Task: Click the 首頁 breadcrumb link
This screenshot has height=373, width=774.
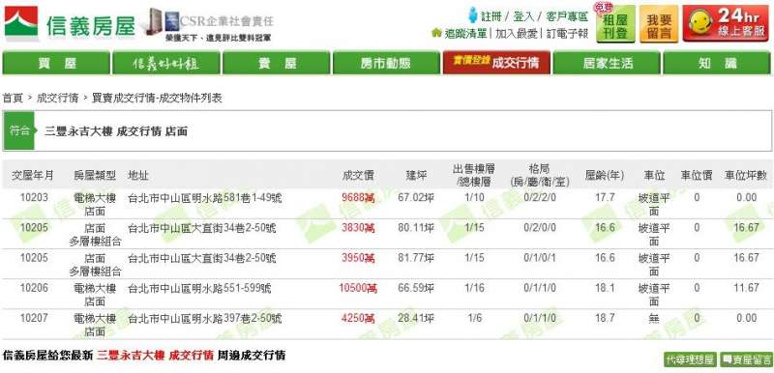Action: point(13,98)
